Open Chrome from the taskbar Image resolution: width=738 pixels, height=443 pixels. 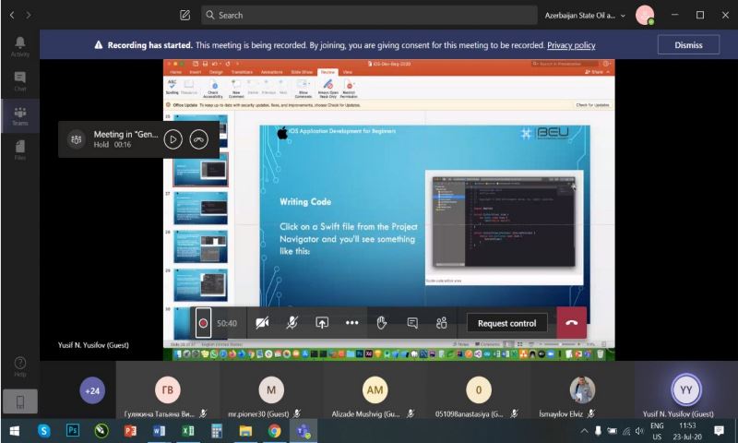pos(274,431)
